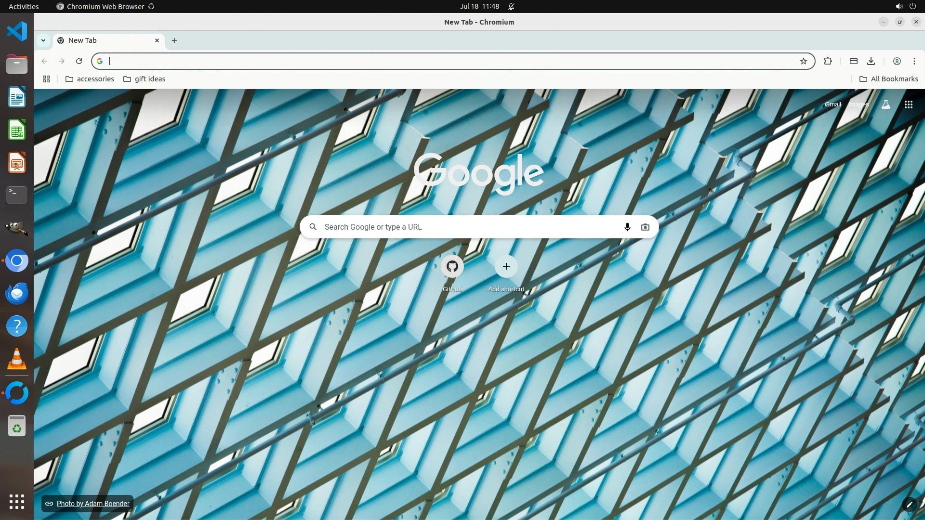Click the reload page icon
Viewport: 925px width, 520px height.
pyautogui.click(x=79, y=61)
